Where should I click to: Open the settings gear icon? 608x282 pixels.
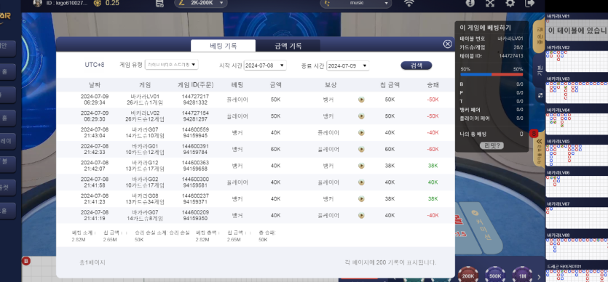tap(510, 3)
